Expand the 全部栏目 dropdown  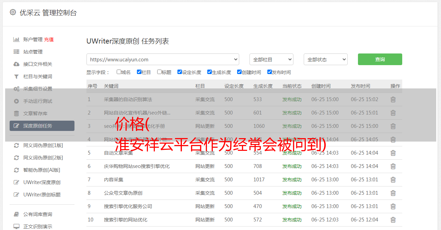[x=271, y=59]
